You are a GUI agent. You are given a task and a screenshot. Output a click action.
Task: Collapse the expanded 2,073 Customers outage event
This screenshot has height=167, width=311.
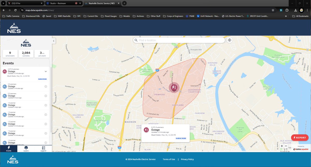tap(46, 71)
